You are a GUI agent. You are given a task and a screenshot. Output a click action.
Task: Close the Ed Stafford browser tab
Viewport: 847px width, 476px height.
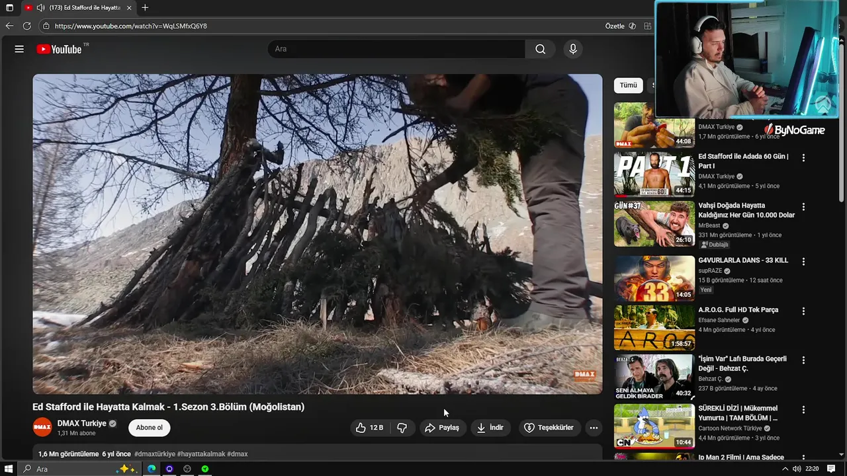pos(129,8)
